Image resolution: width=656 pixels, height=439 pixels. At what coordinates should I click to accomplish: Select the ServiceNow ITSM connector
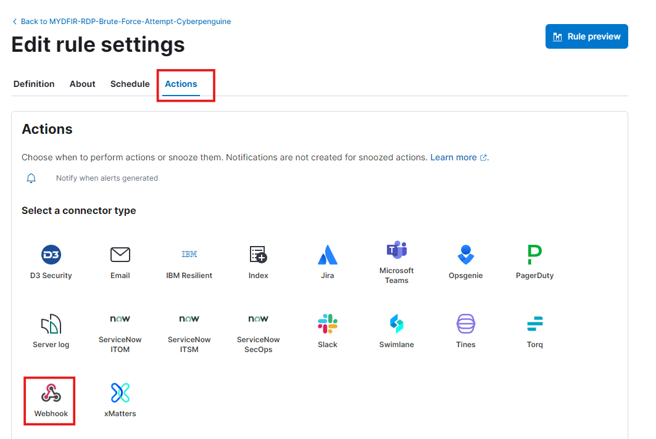pyautogui.click(x=189, y=333)
